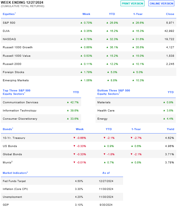Click the Fed Funds date 12/27/2024
This screenshot has width=178, height=208.
pyautogui.click(x=106, y=181)
